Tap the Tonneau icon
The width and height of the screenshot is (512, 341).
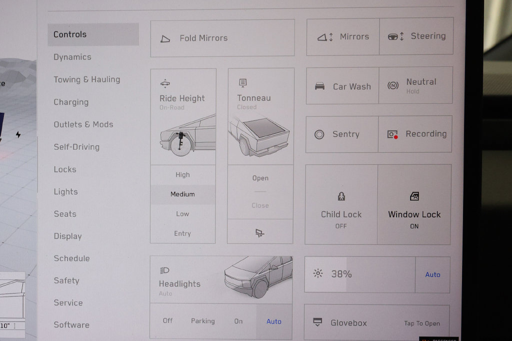tap(242, 83)
